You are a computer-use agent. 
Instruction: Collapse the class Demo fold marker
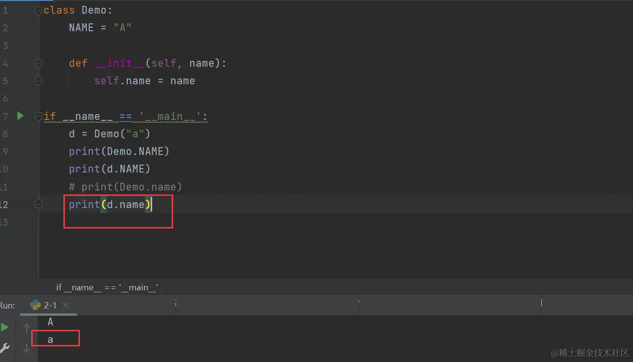click(x=39, y=10)
